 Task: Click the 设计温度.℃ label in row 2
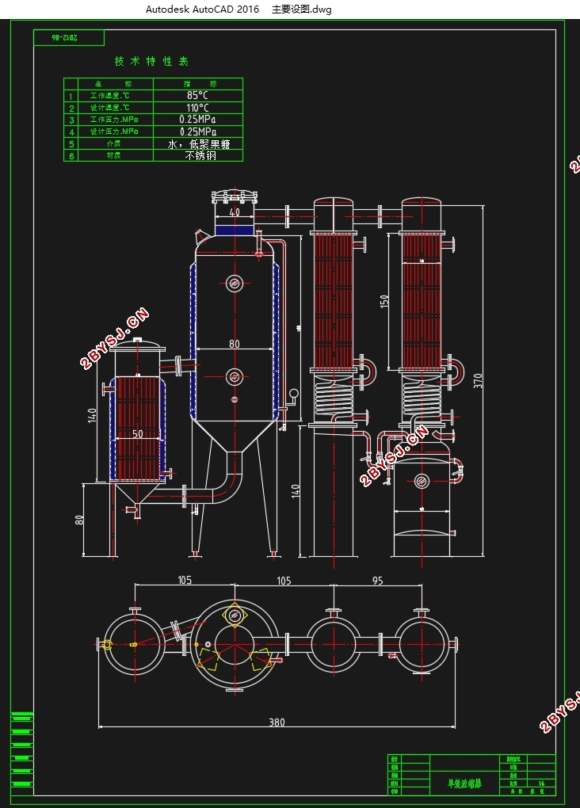click(110, 108)
